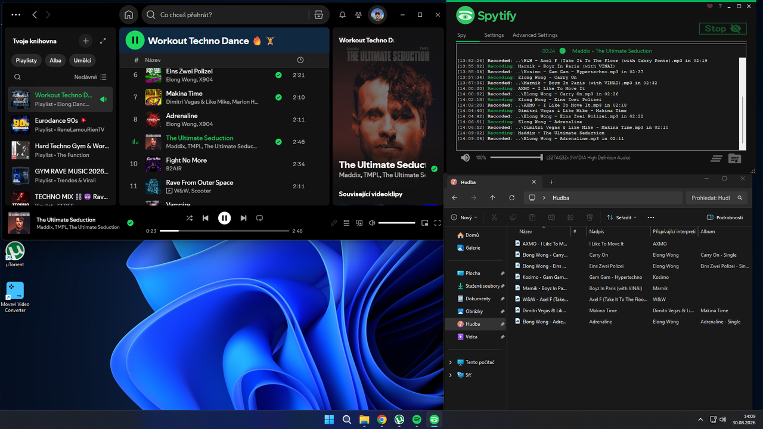The image size is (763, 429).
Task: Expand Síť tree node in Explorer
Action: coord(450,375)
